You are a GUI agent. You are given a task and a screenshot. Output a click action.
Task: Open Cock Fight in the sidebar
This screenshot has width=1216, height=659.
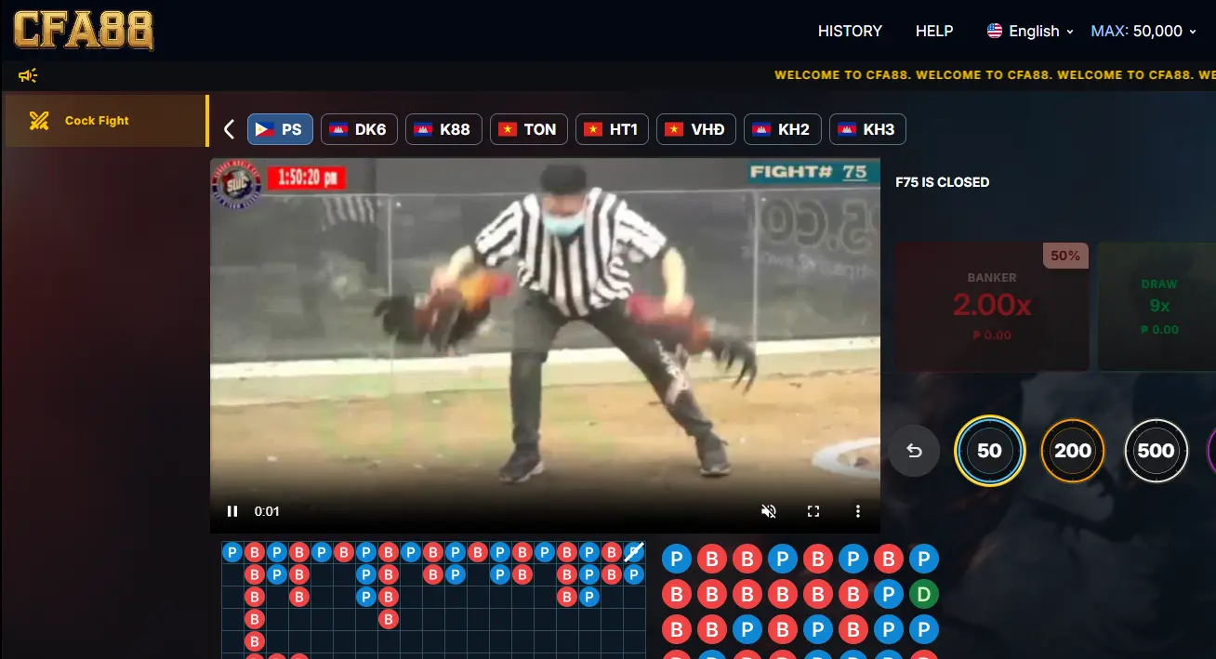click(x=106, y=121)
